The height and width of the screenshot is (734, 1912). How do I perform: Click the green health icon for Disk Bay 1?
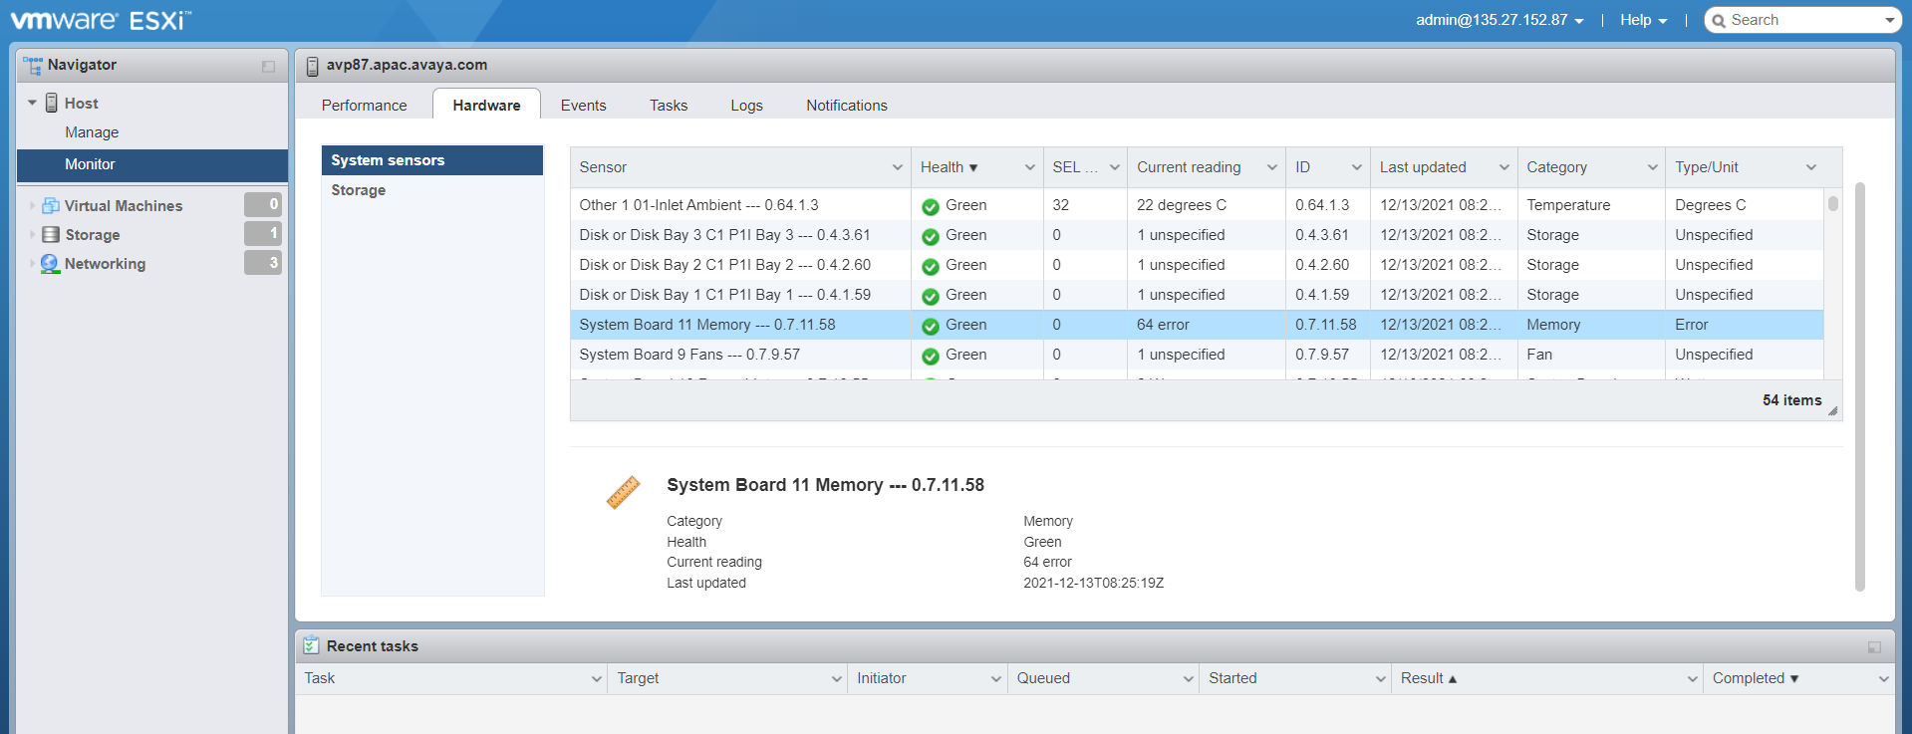[930, 296]
